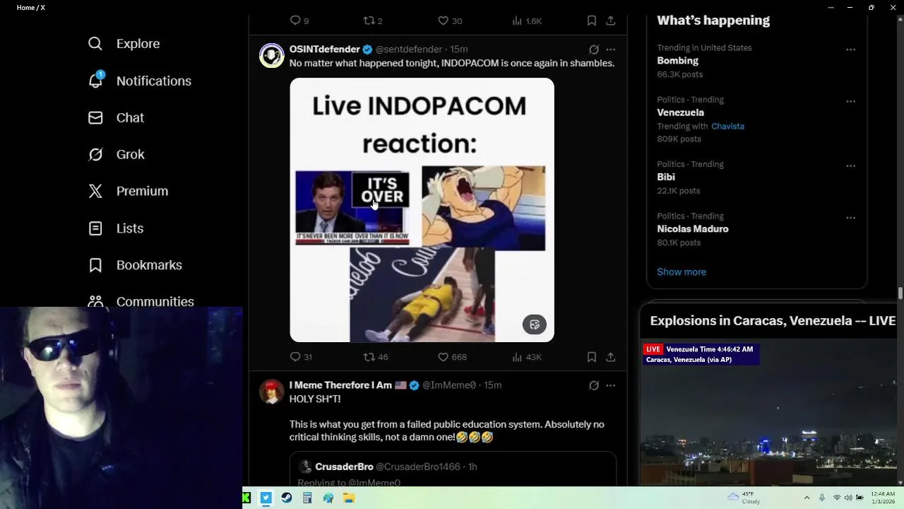The width and height of the screenshot is (904, 509).
Task: Click the Caracas live video stream
Action: (768, 413)
